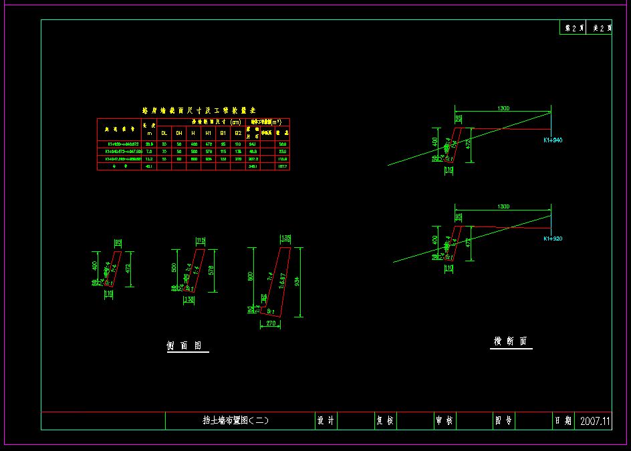The width and height of the screenshot is (631, 451).
Task: Select the 审核 title block cell
Action: tap(445, 421)
